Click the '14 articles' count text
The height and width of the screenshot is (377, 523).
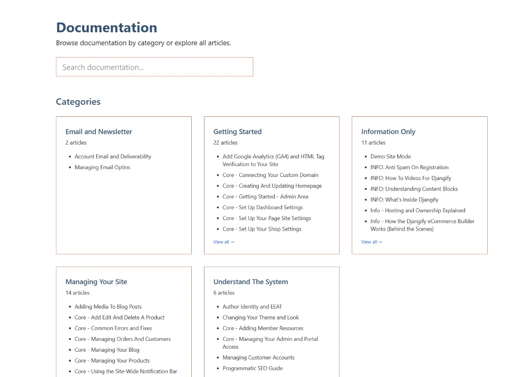point(78,293)
